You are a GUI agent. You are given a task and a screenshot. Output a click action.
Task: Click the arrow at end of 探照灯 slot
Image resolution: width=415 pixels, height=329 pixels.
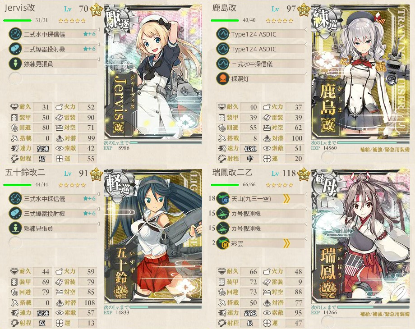click(306, 74)
